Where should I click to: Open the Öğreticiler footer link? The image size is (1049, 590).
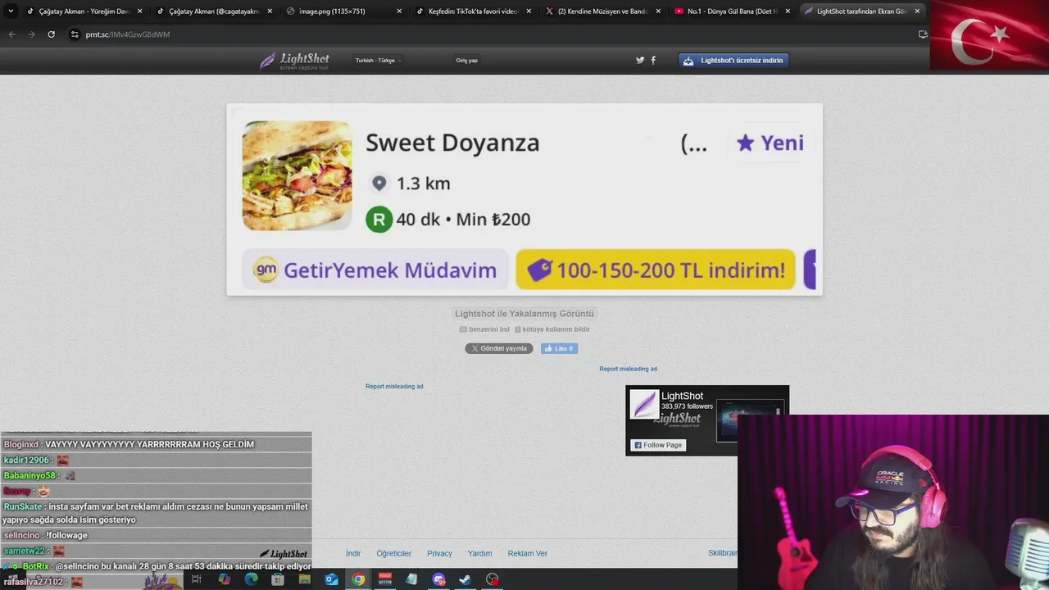(394, 553)
